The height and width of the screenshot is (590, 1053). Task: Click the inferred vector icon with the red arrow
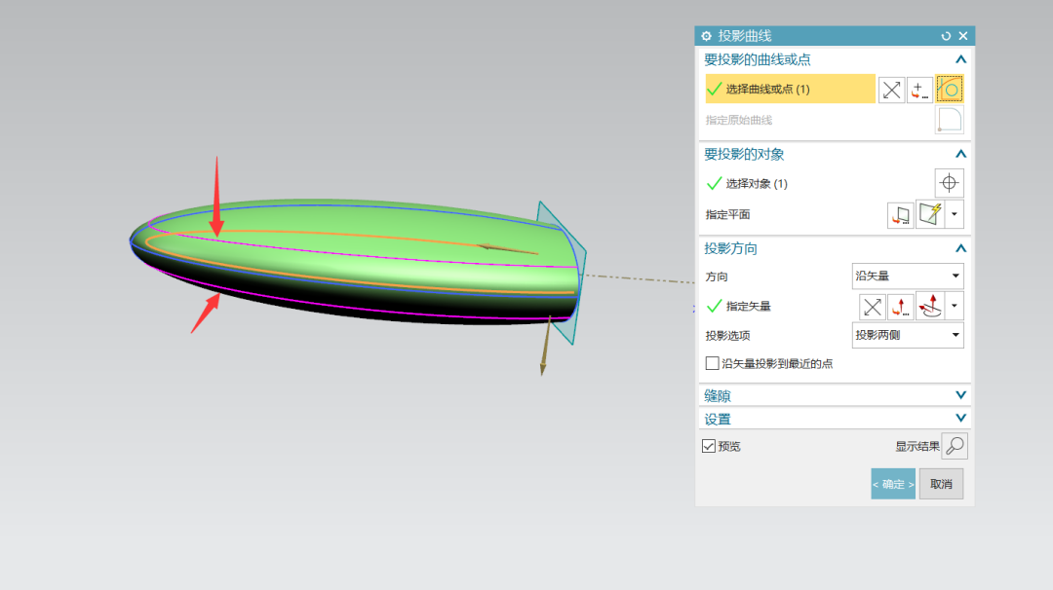point(930,307)
